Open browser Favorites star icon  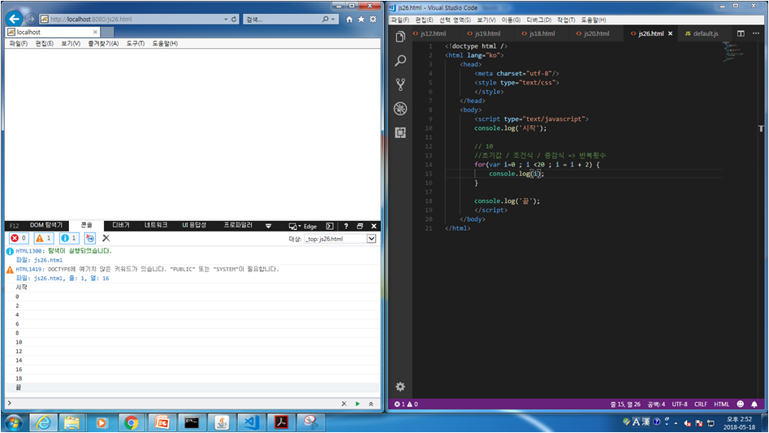click(361, 19)
